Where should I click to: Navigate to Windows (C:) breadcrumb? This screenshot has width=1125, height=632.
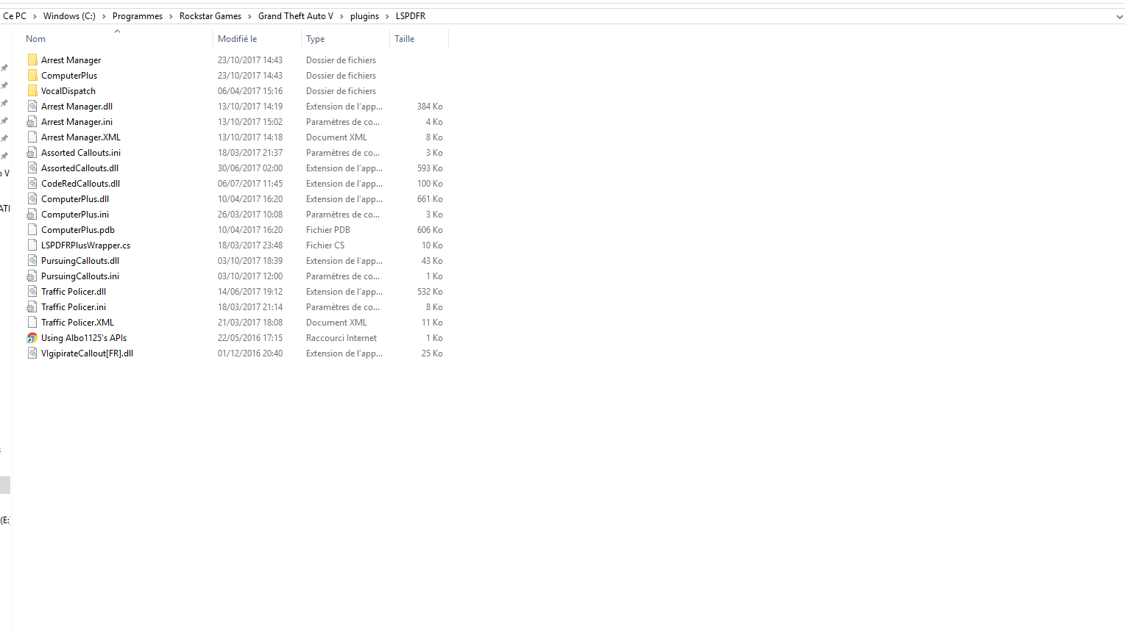tap(69, 16)
